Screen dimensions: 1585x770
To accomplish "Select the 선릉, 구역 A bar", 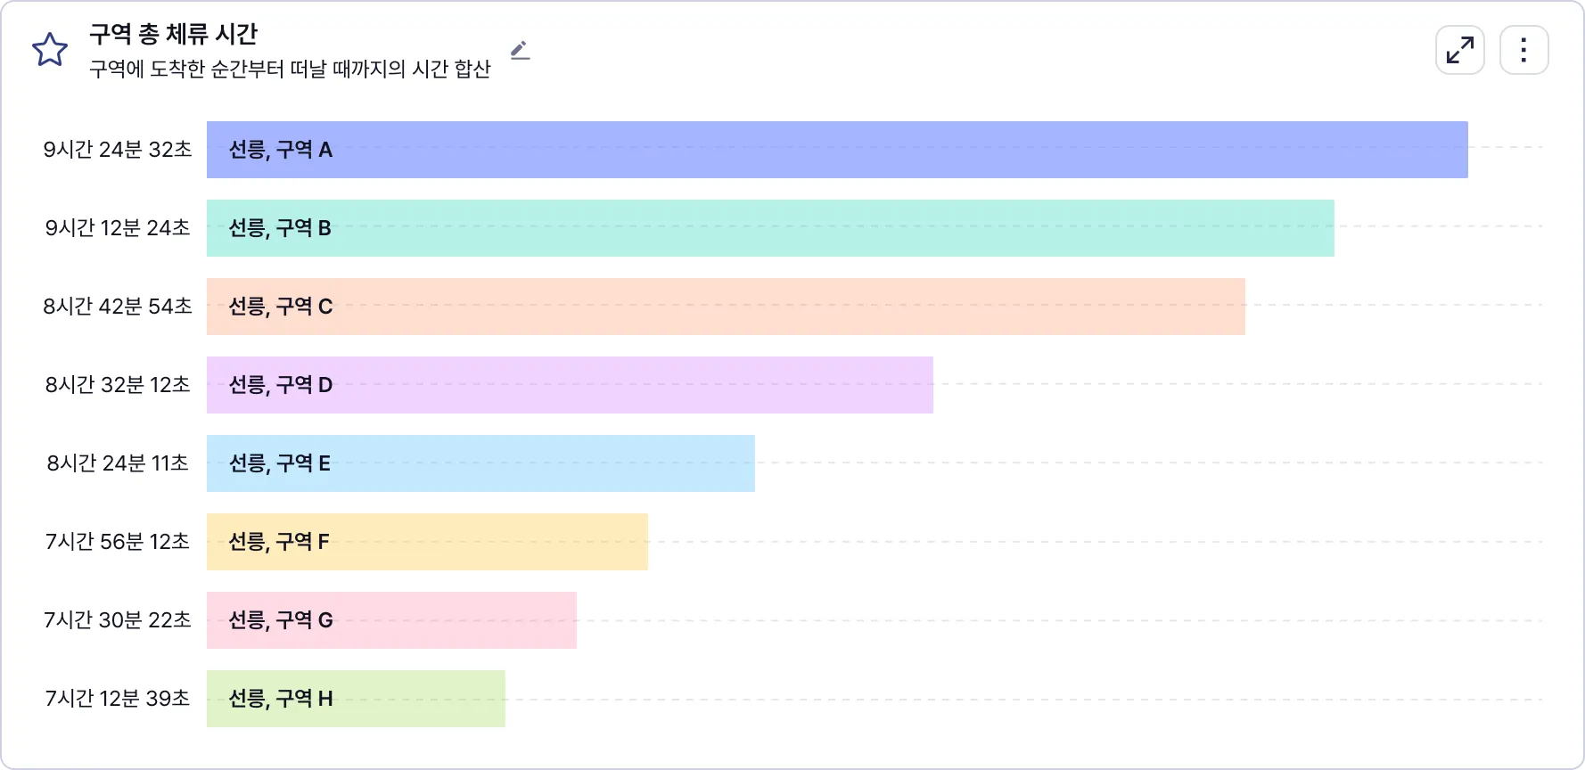I will 836,150.
